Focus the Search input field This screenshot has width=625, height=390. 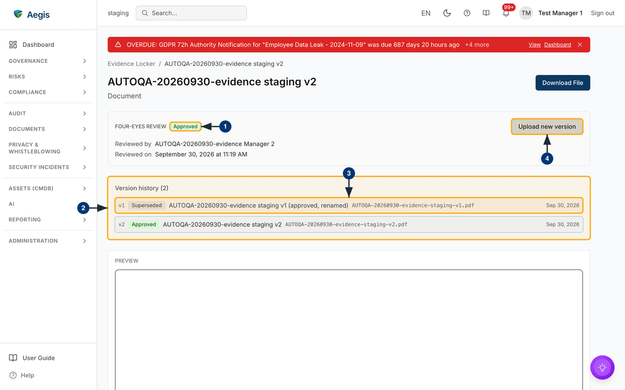tap(191, 13)
